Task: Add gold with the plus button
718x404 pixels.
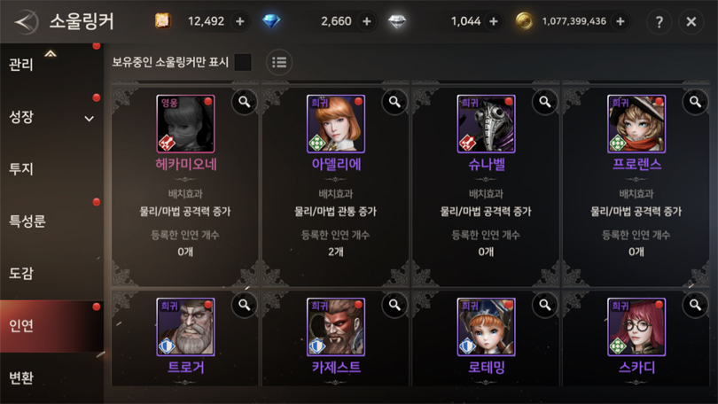Action: pos(620,21)
